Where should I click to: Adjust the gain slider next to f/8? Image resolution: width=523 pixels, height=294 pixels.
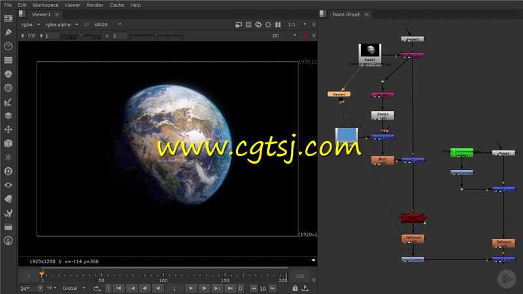coord(81,36)
